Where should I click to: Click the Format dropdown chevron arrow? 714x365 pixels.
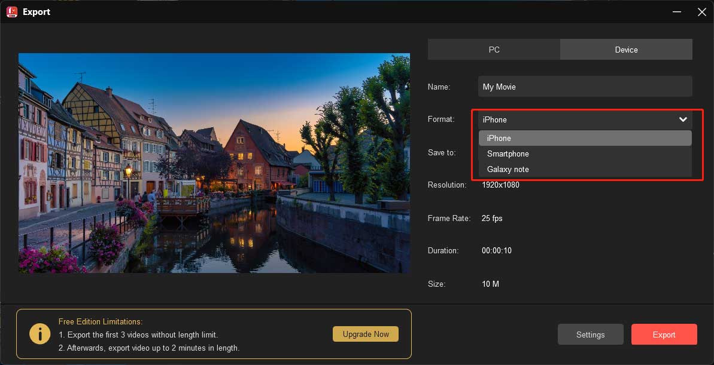(683, 119)
